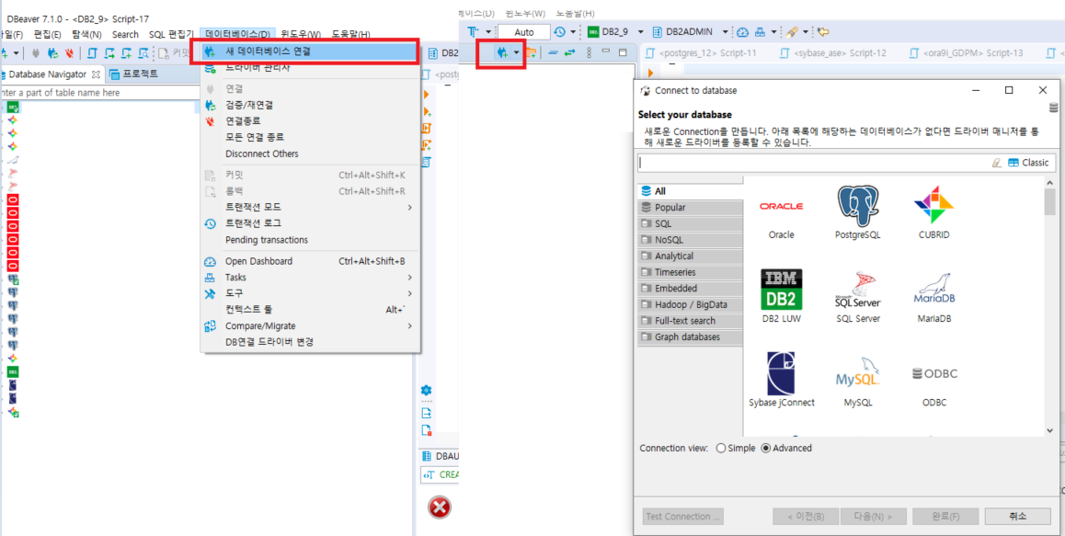
Task: Click link with editor arrows icon
Action: coord(569,52)
